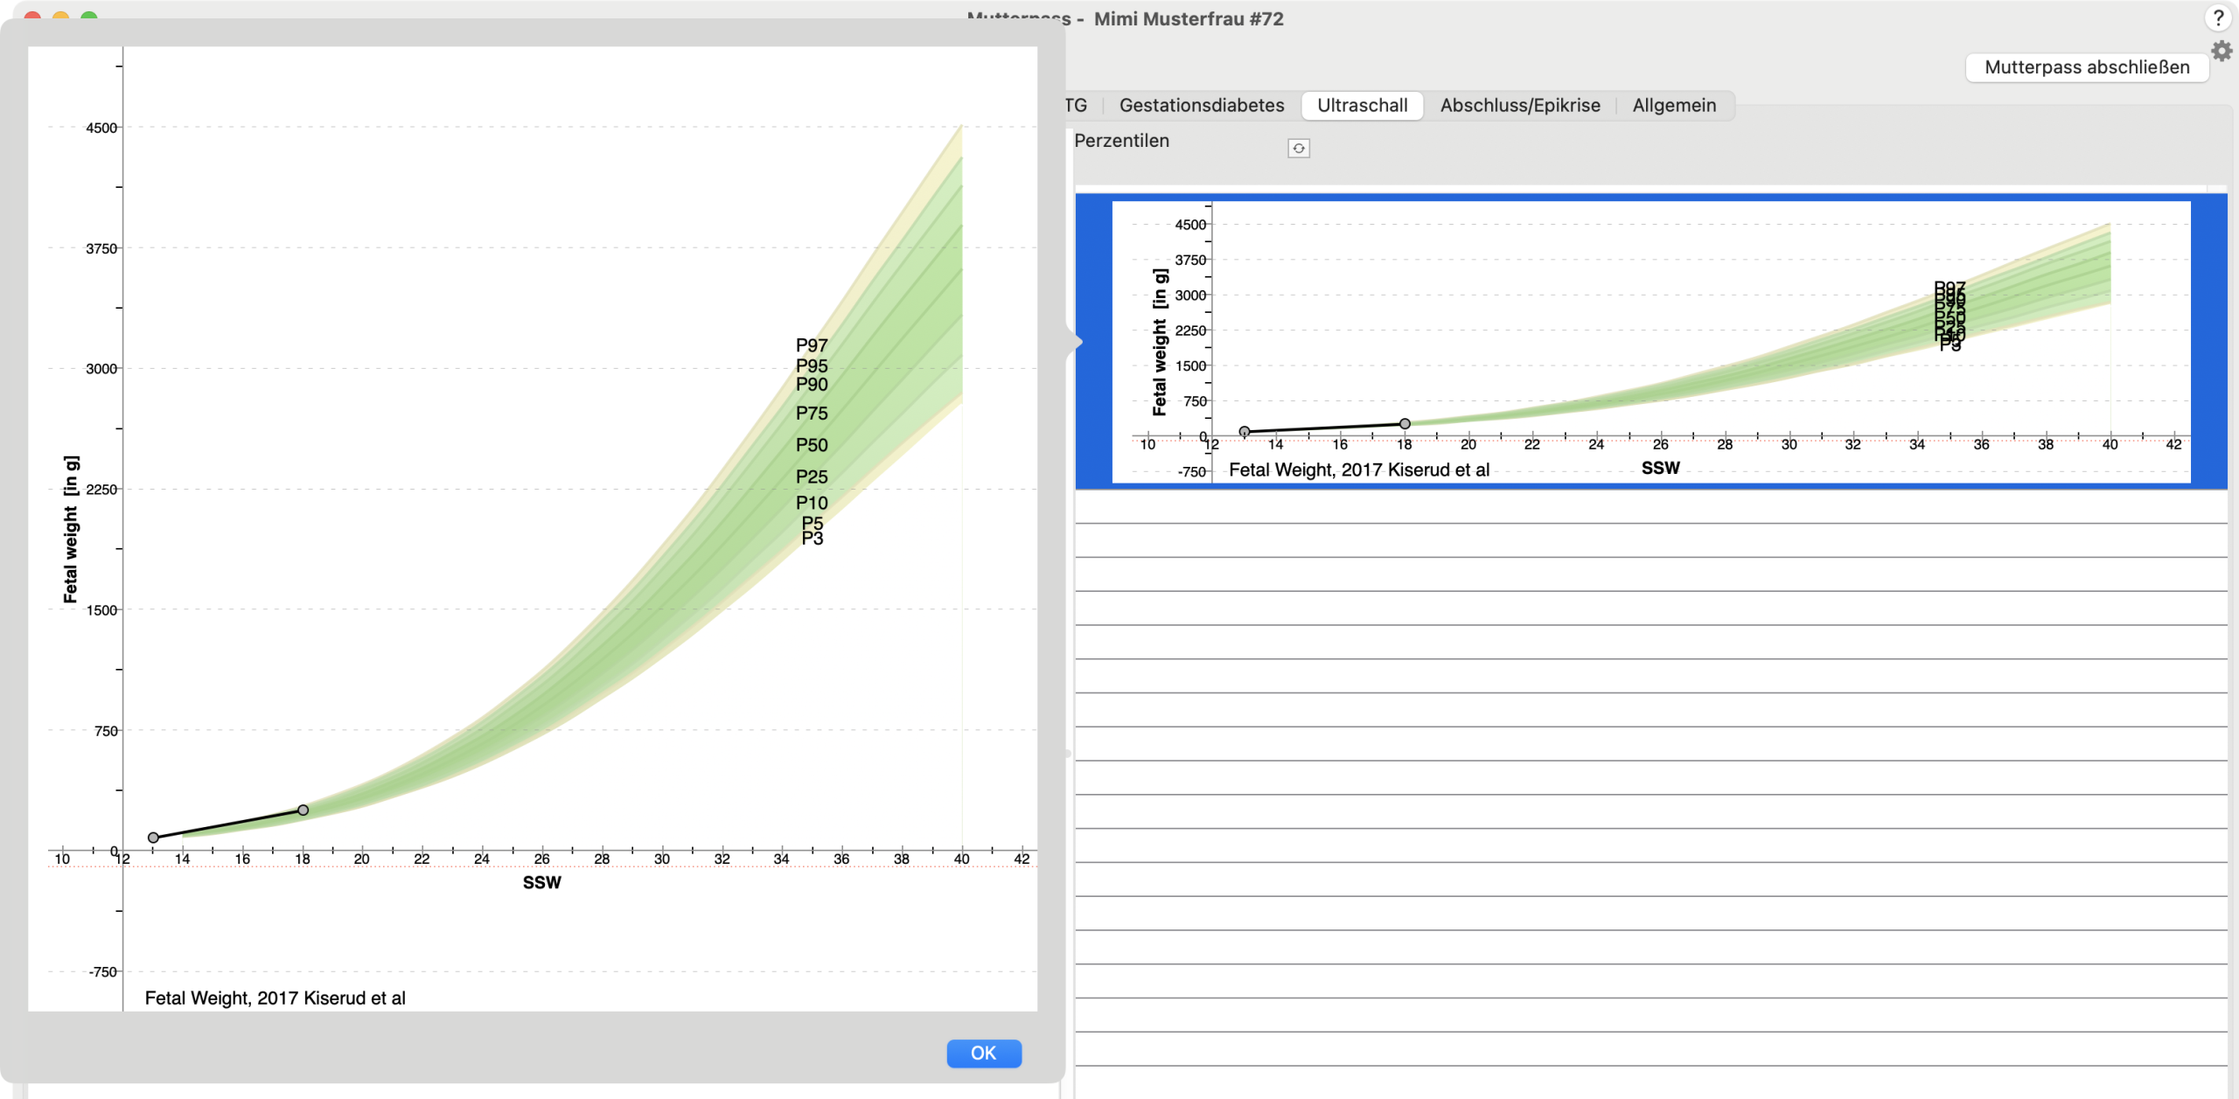Open the partially hidden TG tab
The width and height of the screenshot is (2239, 1099).
click(x=1077, y=106)
